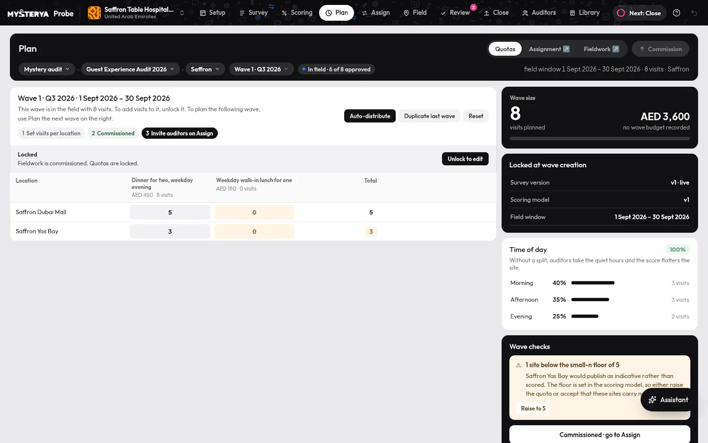Click the Afternoon 35% bar
Image resolution: width=708 pixels, height=443 pixels.
click(x=590, y=300)
